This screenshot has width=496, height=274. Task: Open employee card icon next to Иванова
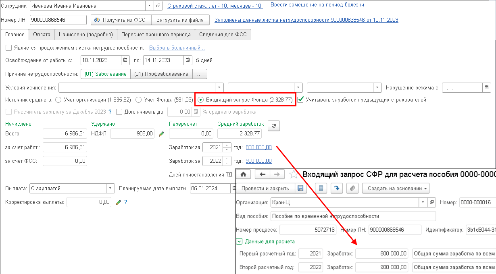(158, 6)
